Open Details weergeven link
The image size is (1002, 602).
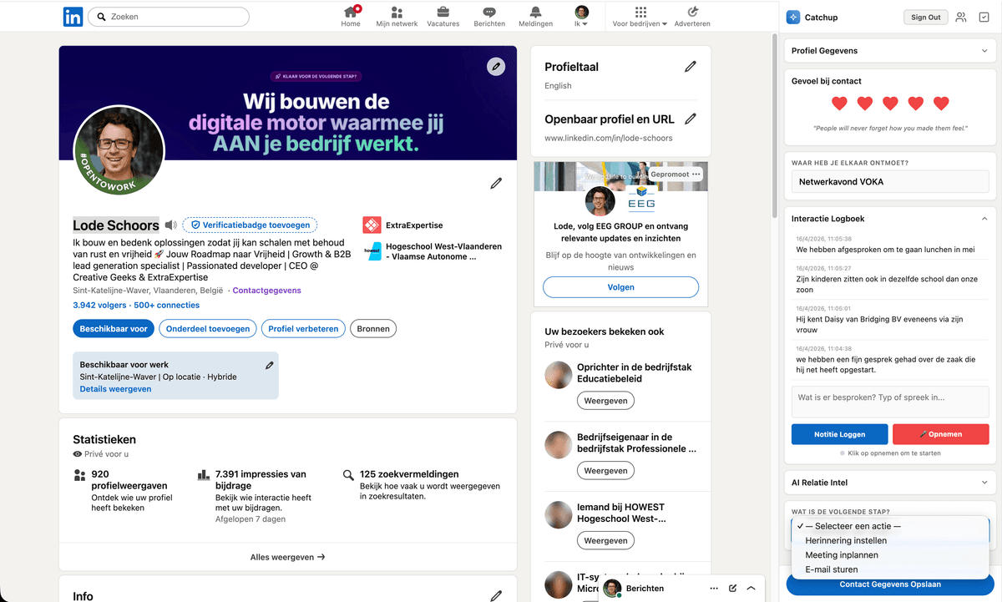(115, 389)
